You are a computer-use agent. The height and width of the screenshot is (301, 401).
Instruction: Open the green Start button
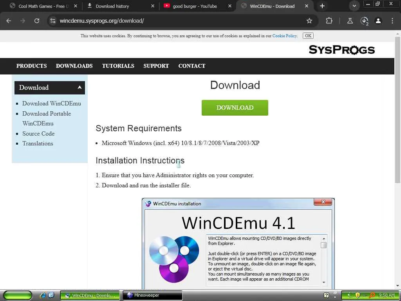(x=18, y=296)
